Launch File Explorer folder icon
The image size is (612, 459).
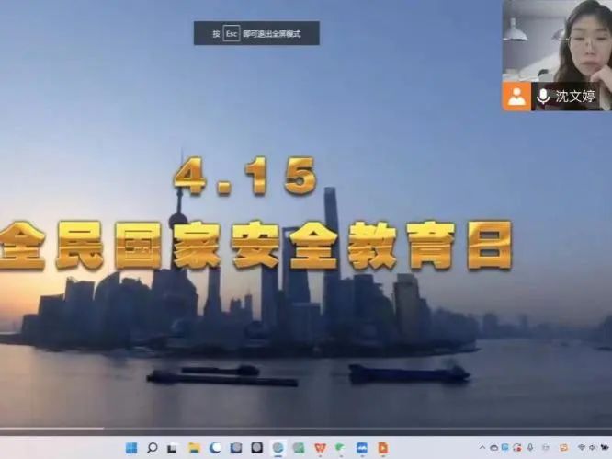[x=195, y=448]
